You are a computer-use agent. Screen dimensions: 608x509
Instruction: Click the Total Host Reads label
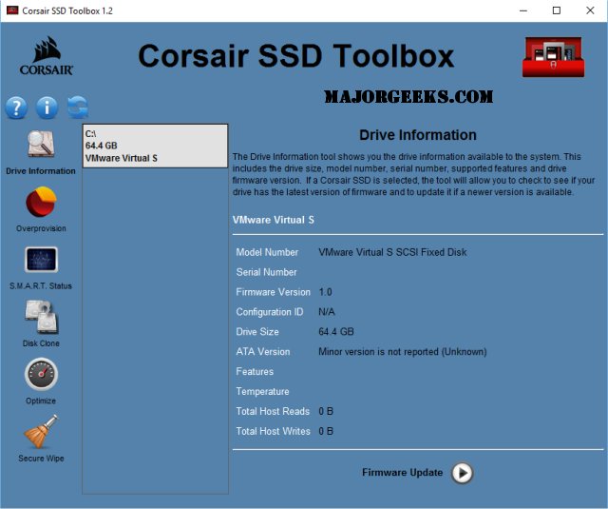[x=273, y=411]
